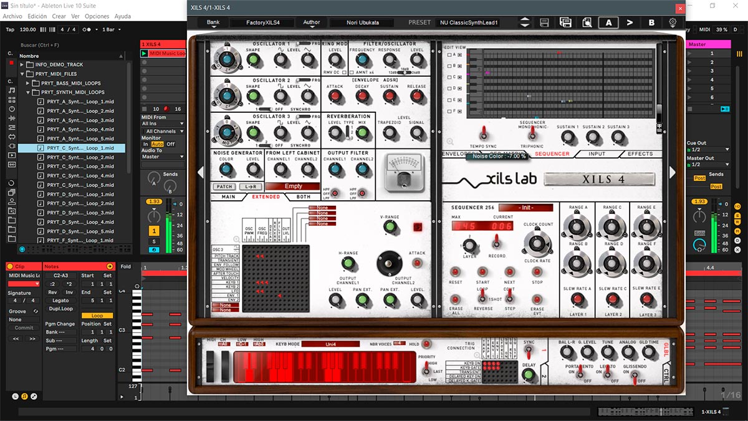Launch the MIDI Music Loop clip
The image size is (748, 421).
(145, 54)
